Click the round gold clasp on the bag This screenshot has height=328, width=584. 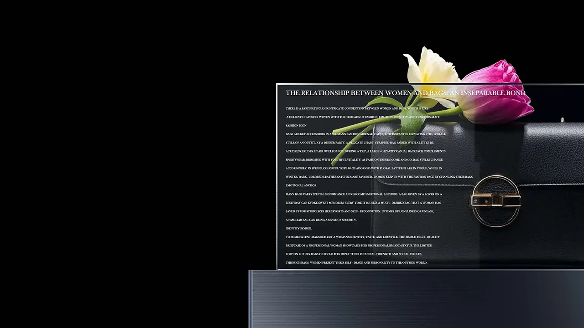click(496, 200)
